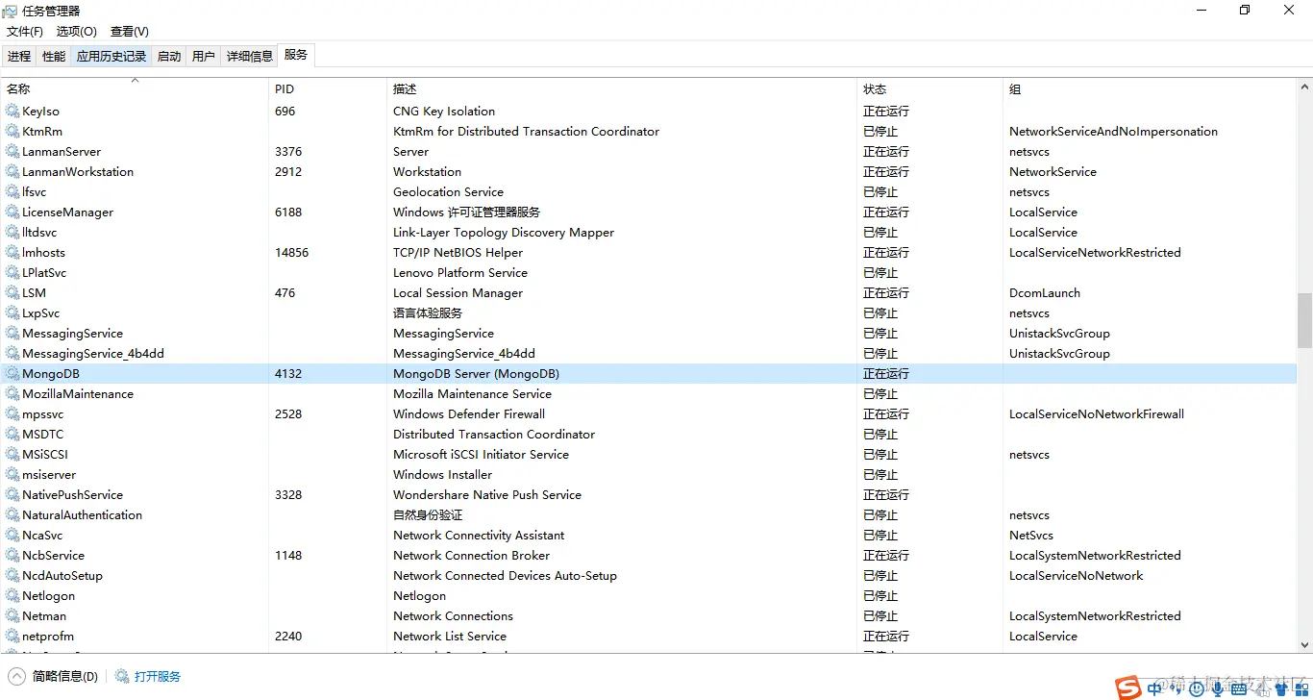Image resolution: width=1313 pixels, height=700 pixels.
Task: Sort by the 组 column header
Action: pos(1150,88)
